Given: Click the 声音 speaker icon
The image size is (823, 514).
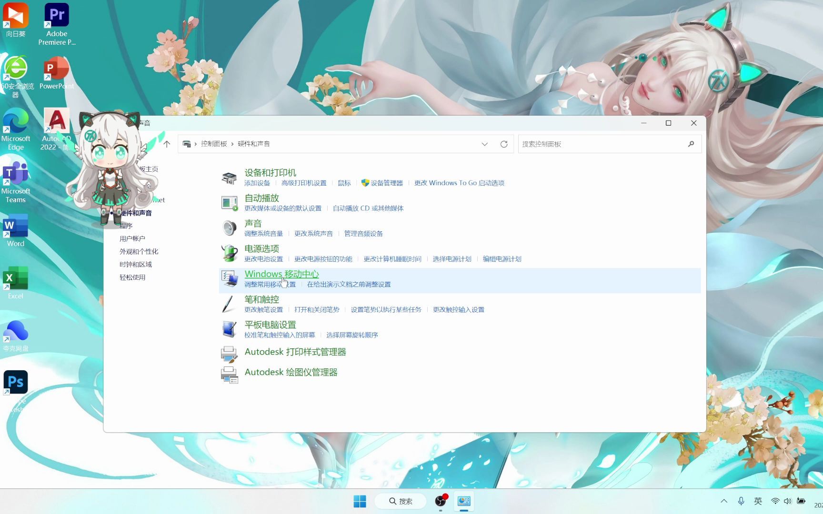Looking at the screenshot, I should (x=229, y=228).
